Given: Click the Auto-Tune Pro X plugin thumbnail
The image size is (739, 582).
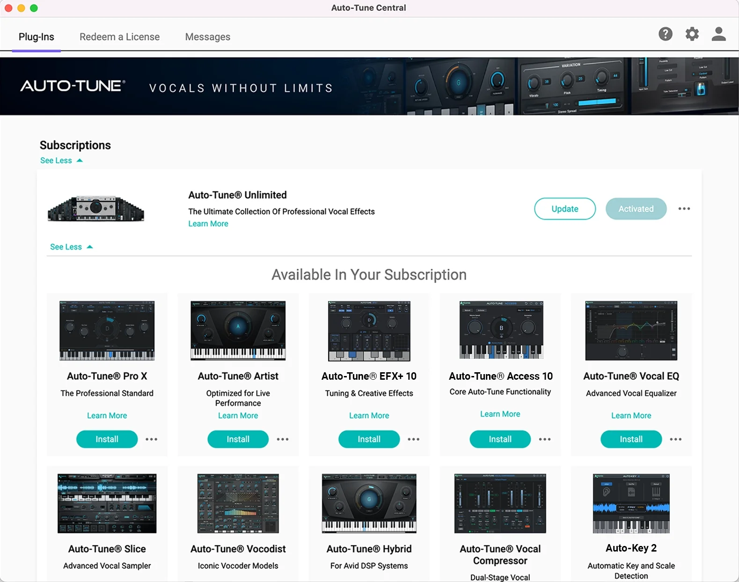Looking at the screenshot, I should coord(107,331).
